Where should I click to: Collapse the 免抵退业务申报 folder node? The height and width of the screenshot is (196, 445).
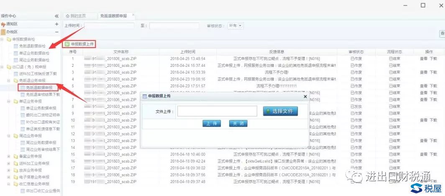tap(9, 81)
